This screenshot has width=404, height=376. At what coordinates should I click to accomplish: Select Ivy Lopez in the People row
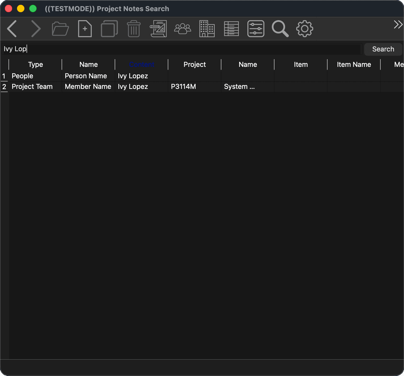click(141, 76)
